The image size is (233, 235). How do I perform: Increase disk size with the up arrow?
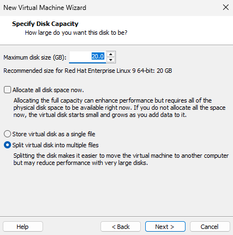[x=110, y=54]
